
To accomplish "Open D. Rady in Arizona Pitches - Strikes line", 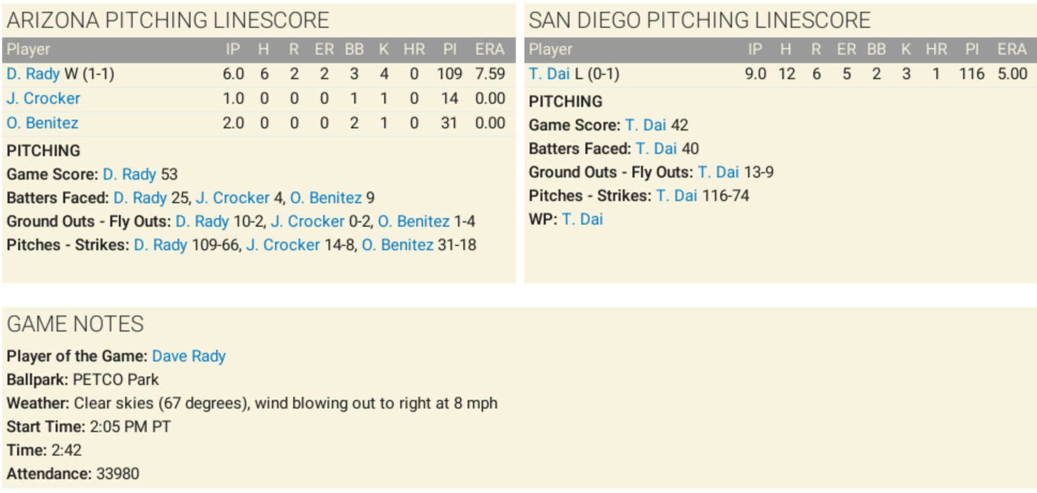I will 160,245.
